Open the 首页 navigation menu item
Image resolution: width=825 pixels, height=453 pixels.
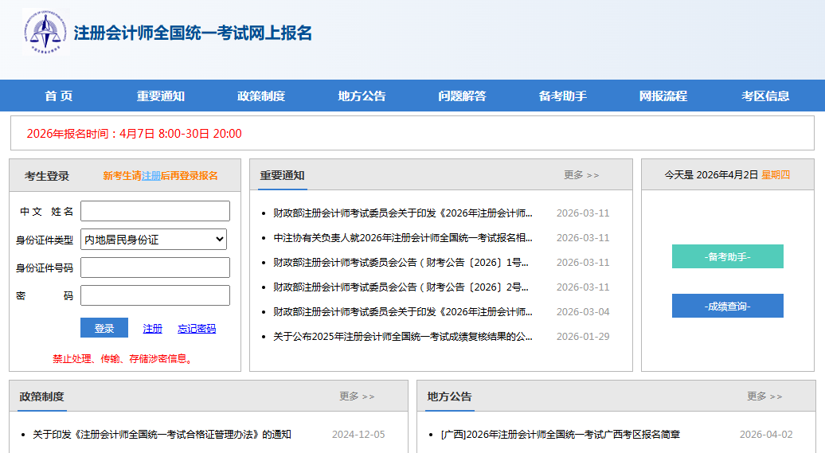[58, 96]
